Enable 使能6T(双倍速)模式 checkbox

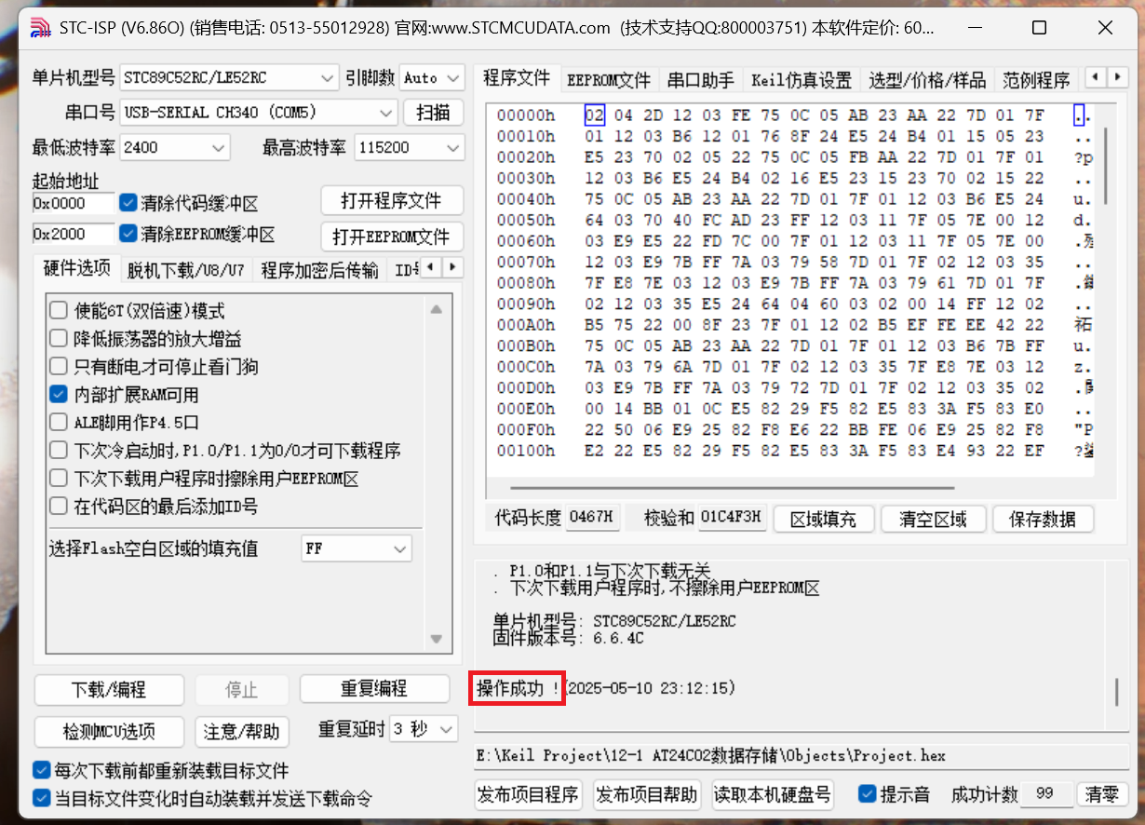pyautogui.click(x=59, y=311)
